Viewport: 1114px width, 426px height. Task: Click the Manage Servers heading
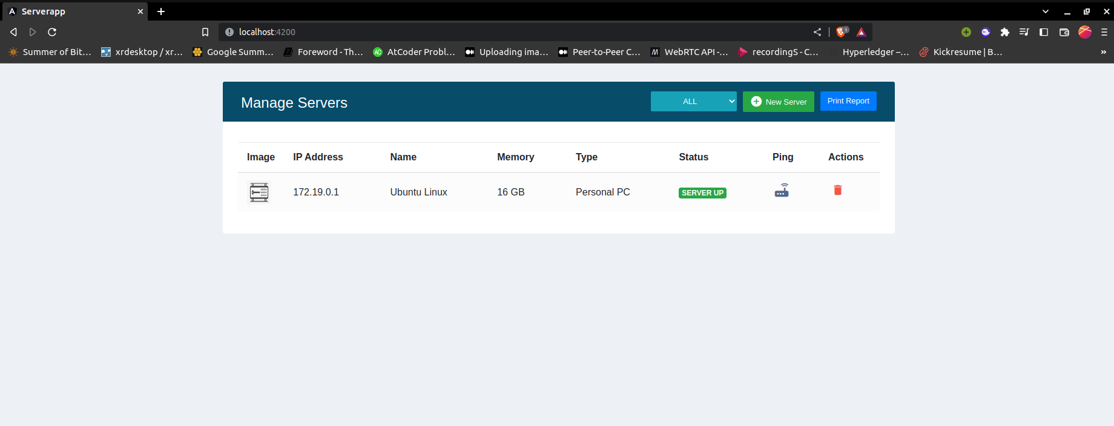pyautogui.click(x=294, y=103)
